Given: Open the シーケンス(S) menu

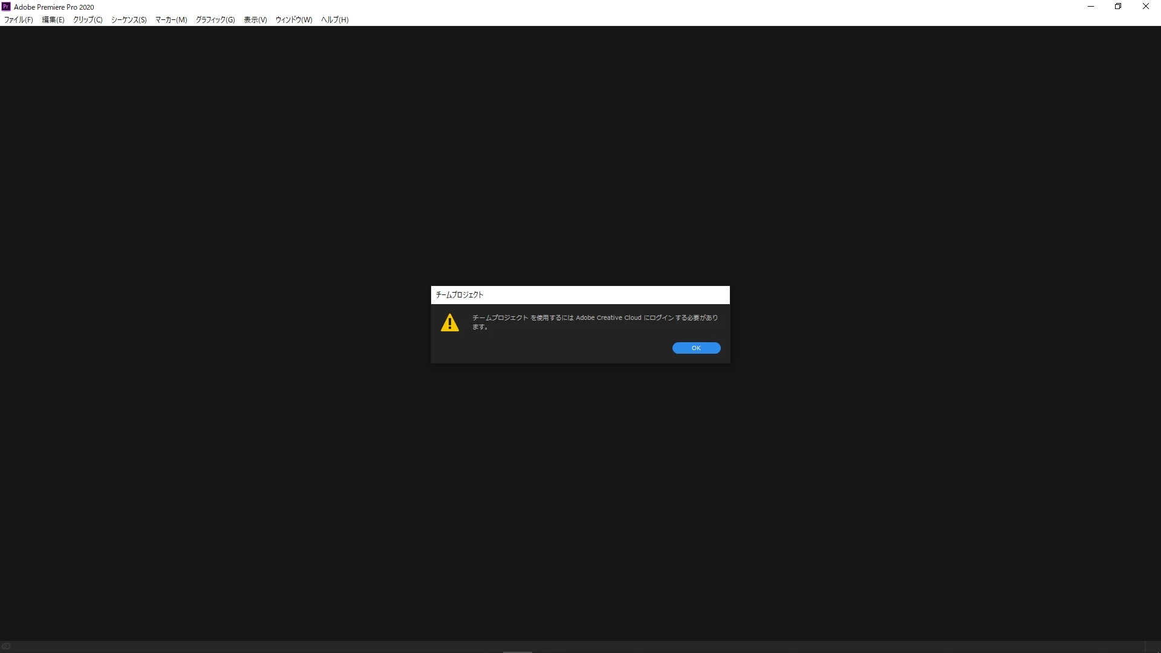Looking at the screenshot, I should tap(129, 20).
